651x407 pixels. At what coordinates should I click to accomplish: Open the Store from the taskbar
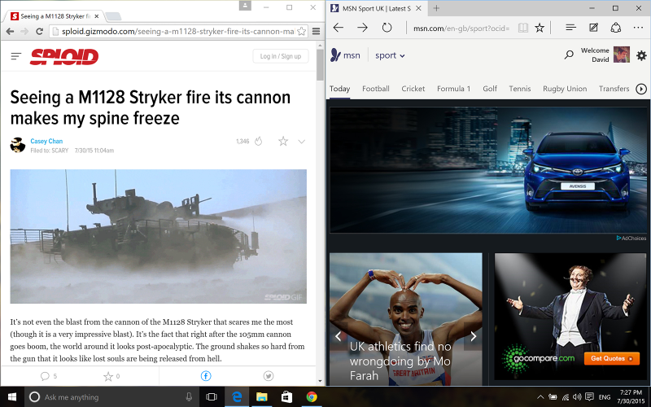[x=286, y=397]
